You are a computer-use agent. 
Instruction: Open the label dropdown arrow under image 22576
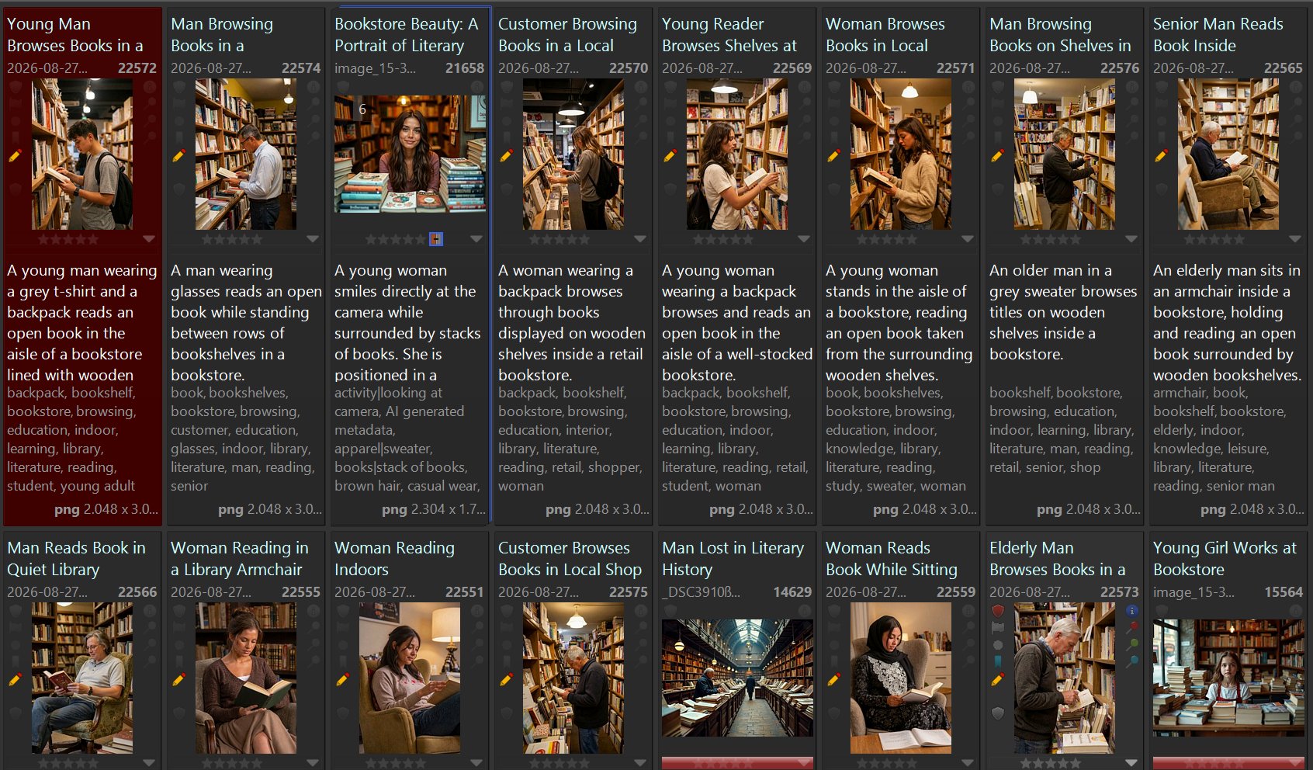pos(1131,239)
